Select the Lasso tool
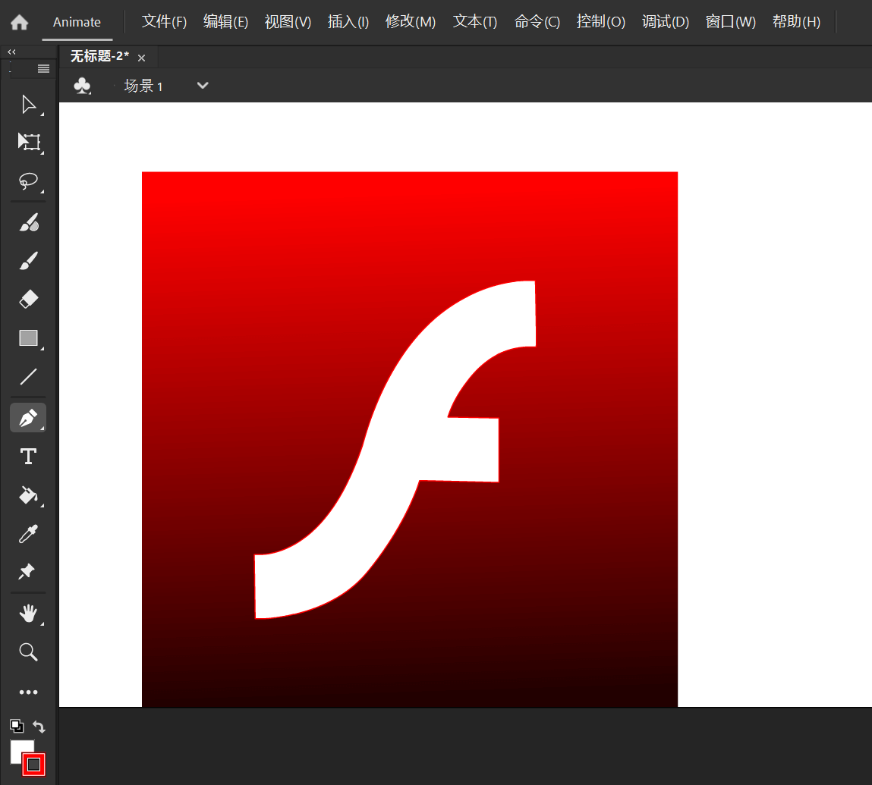The width and height of the screenshot is (872, 785). click(28, 181)
